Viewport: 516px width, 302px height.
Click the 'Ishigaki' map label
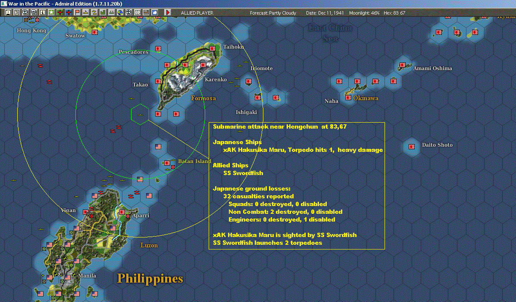246,112
